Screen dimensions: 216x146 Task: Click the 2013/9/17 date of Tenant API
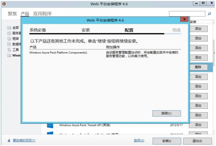tap(176, 125)
